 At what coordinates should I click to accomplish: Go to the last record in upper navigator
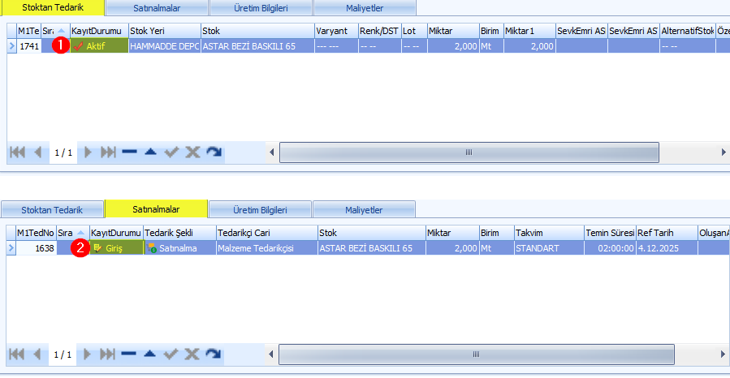point(107,152)
